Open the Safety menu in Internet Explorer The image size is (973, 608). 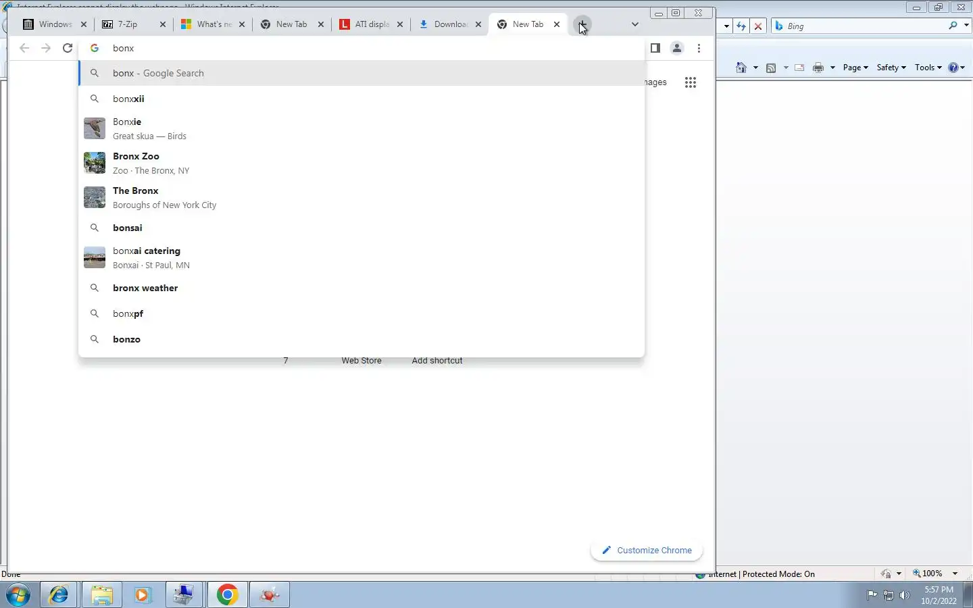point(891,68)
